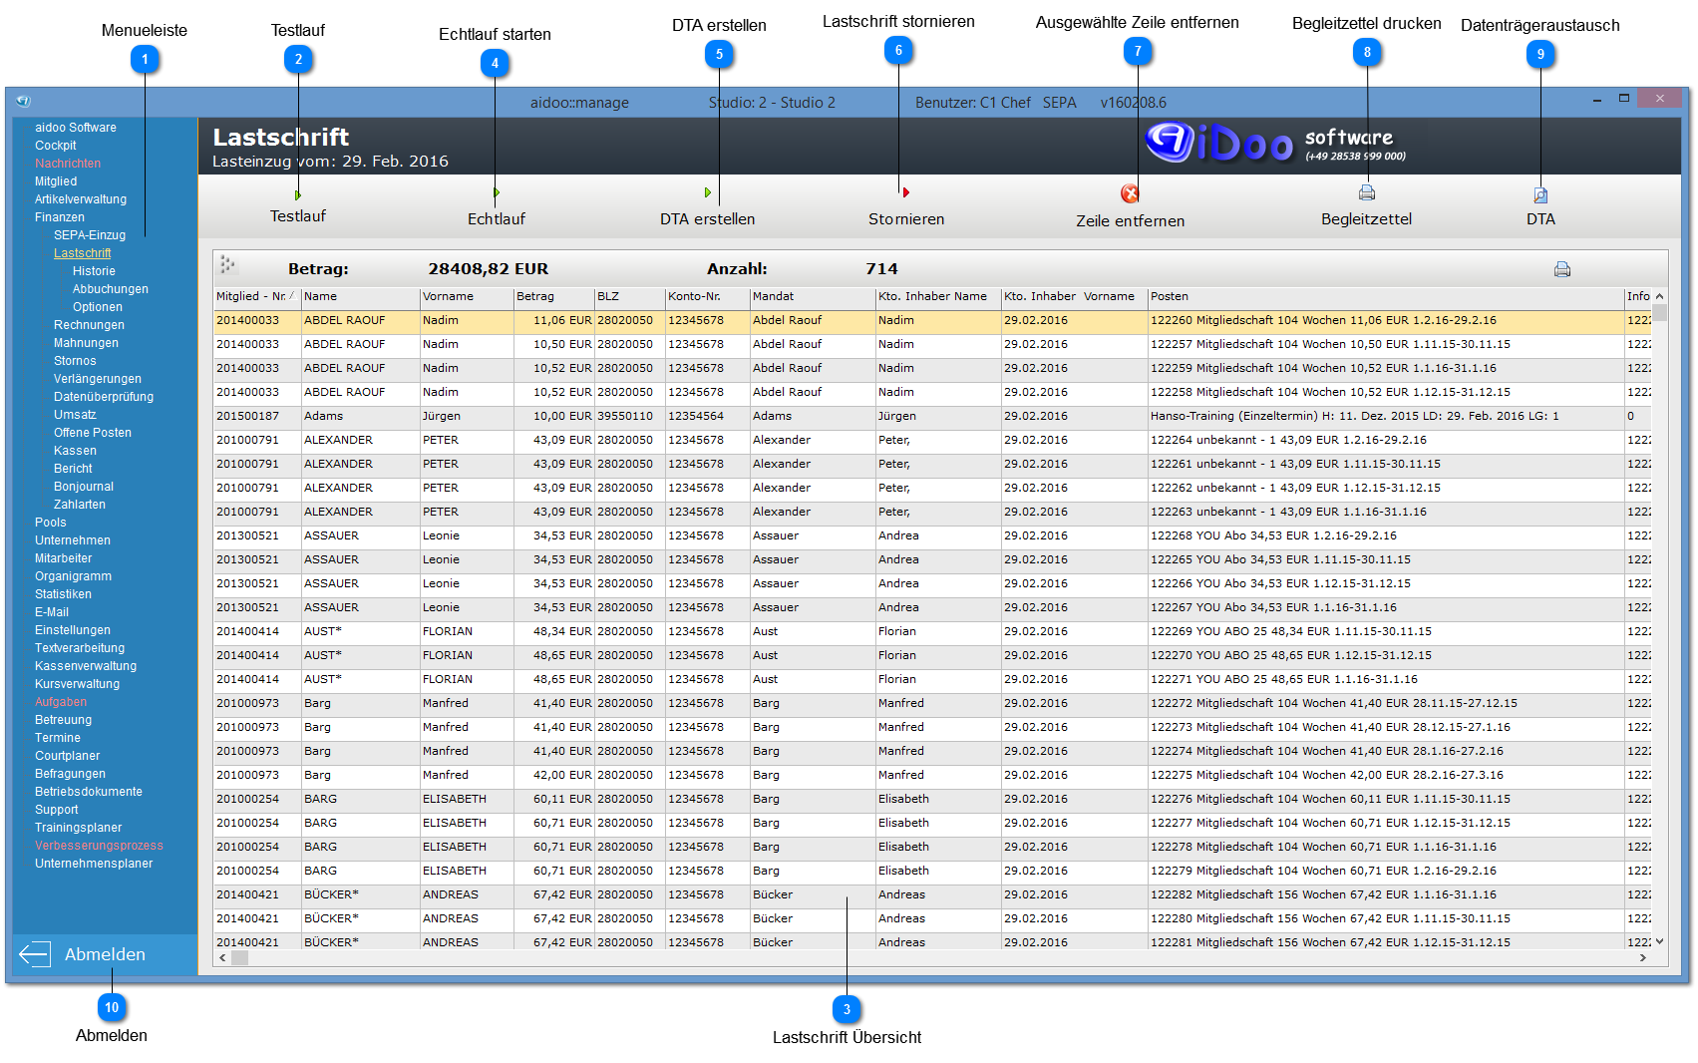1698x1063 pixels.
Task: Select the Adams Jürgen row
Action: (x=932, y=417)
